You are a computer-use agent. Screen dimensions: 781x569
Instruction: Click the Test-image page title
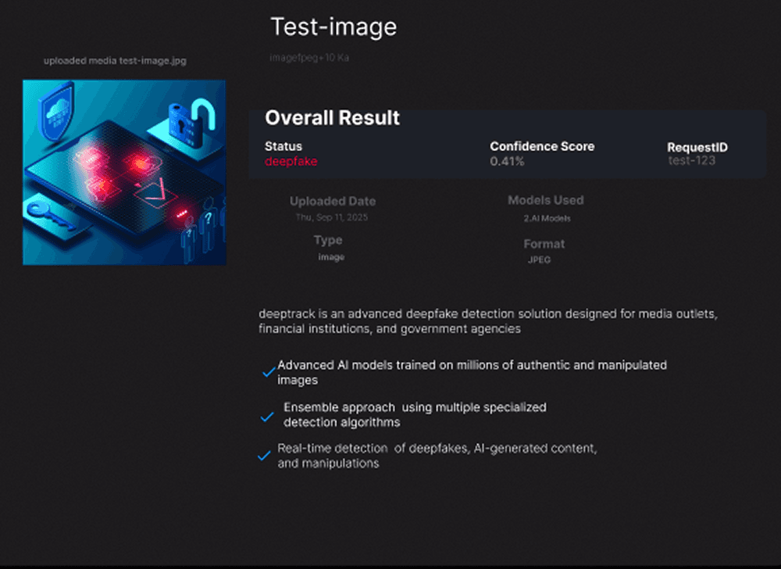[333, 27]
